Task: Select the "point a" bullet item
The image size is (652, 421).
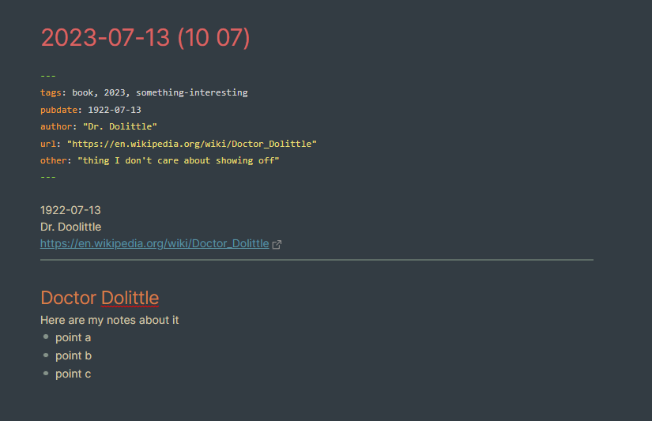Action: pos(73,338)
